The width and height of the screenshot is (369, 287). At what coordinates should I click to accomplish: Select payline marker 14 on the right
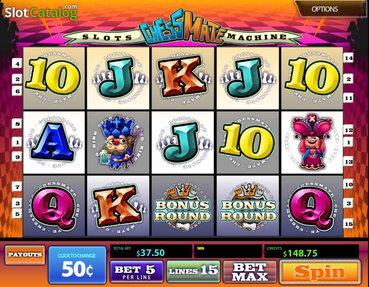(x=348, y=58)
